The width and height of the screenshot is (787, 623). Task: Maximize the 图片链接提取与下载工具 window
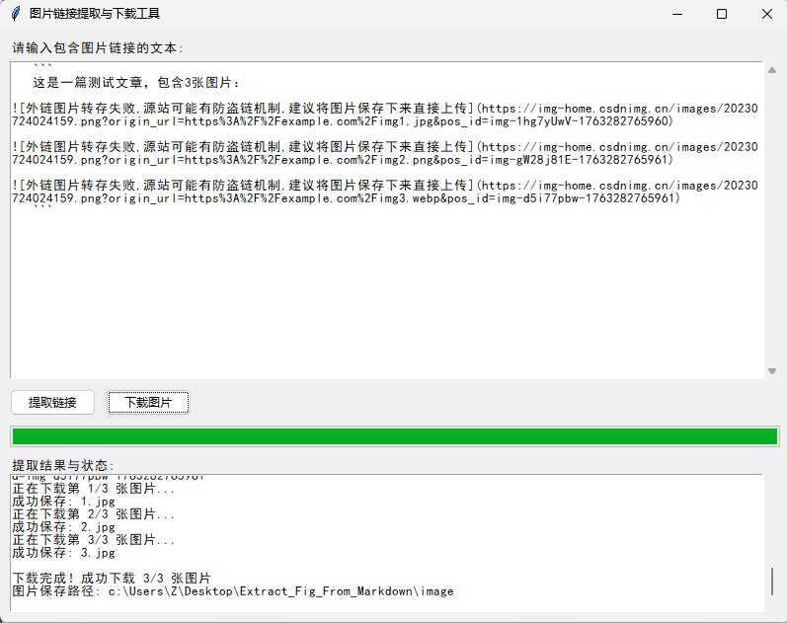[x=721, y=14]
